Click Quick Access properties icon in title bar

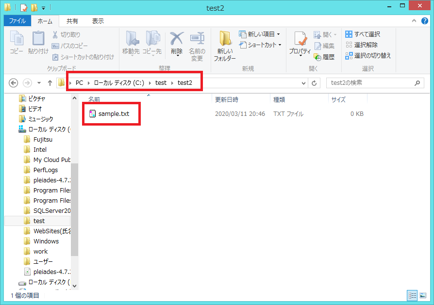pos(24,7)
